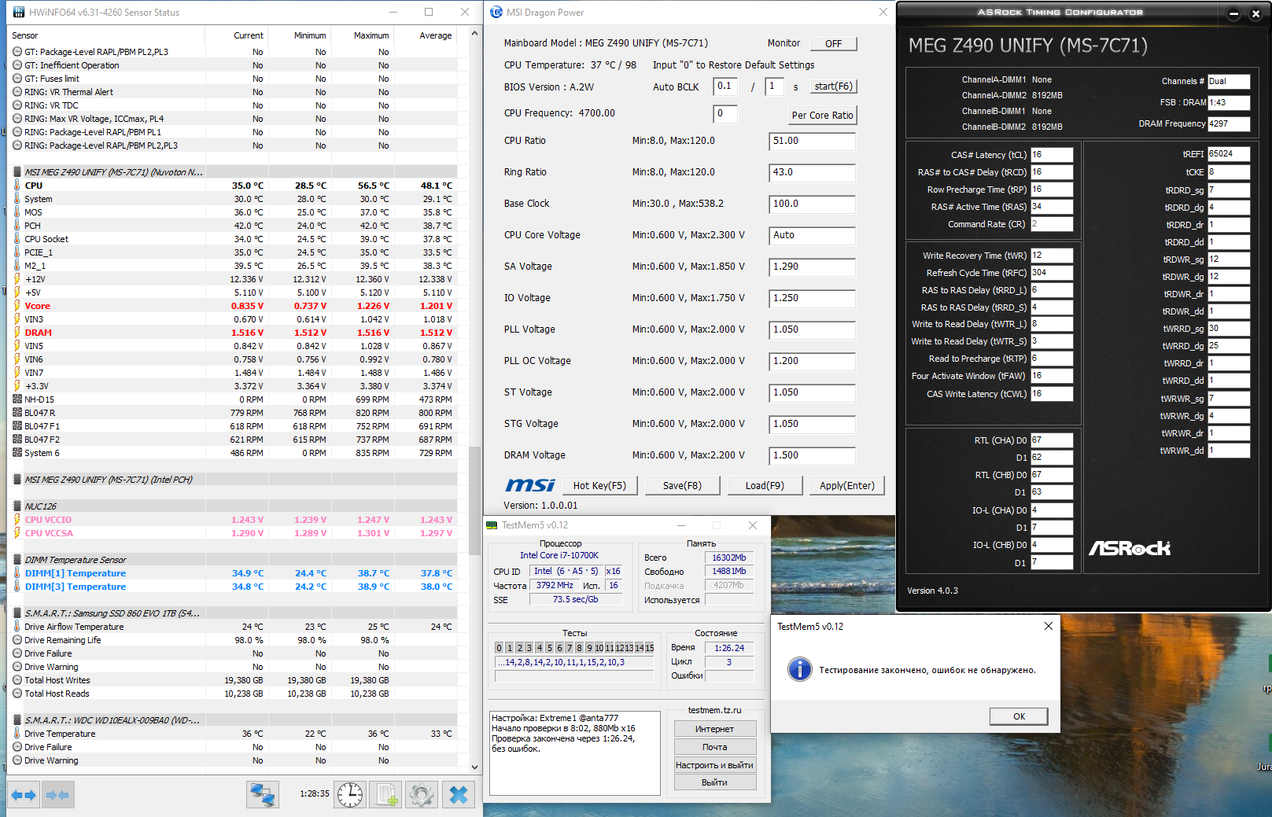Click the fan icon beside NH-D15
The image size is (1272, 817).
coord(17,399)
